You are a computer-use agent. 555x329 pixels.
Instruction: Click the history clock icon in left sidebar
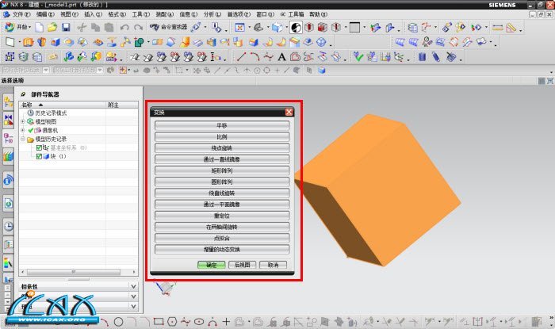8,226
